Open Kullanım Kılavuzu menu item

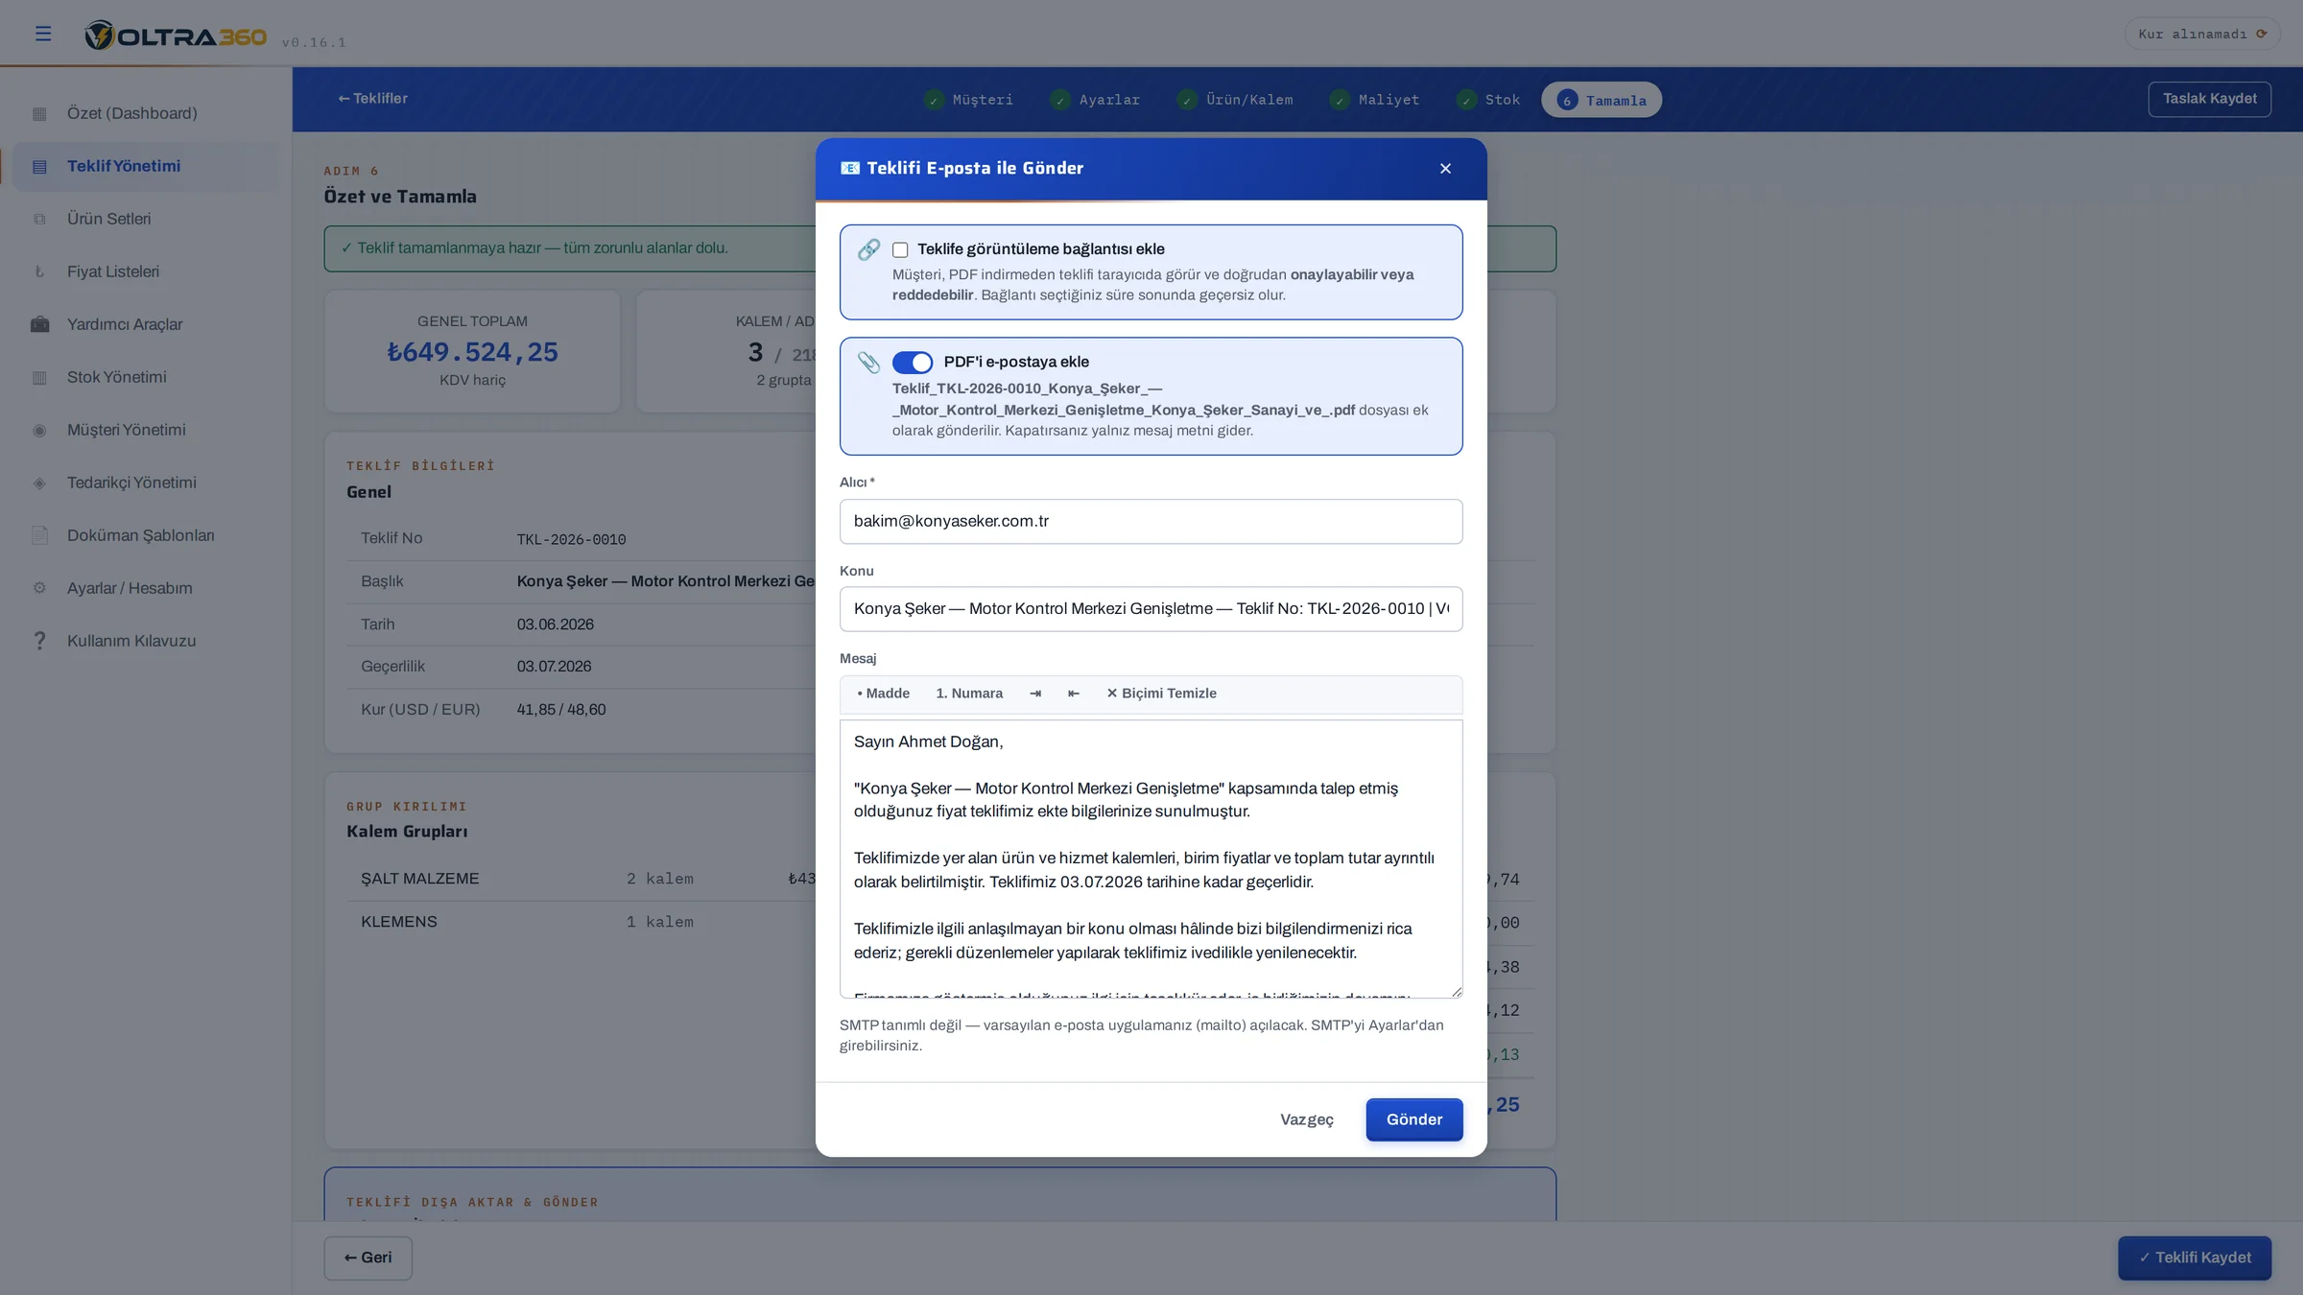[146, 641]
